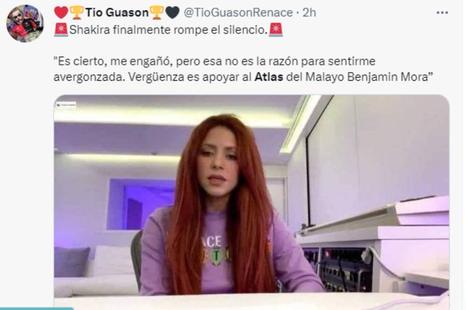Click the trophy emoji left of Tio Guason
Viewport: 466px width, 310px height.
click(77, 13)
